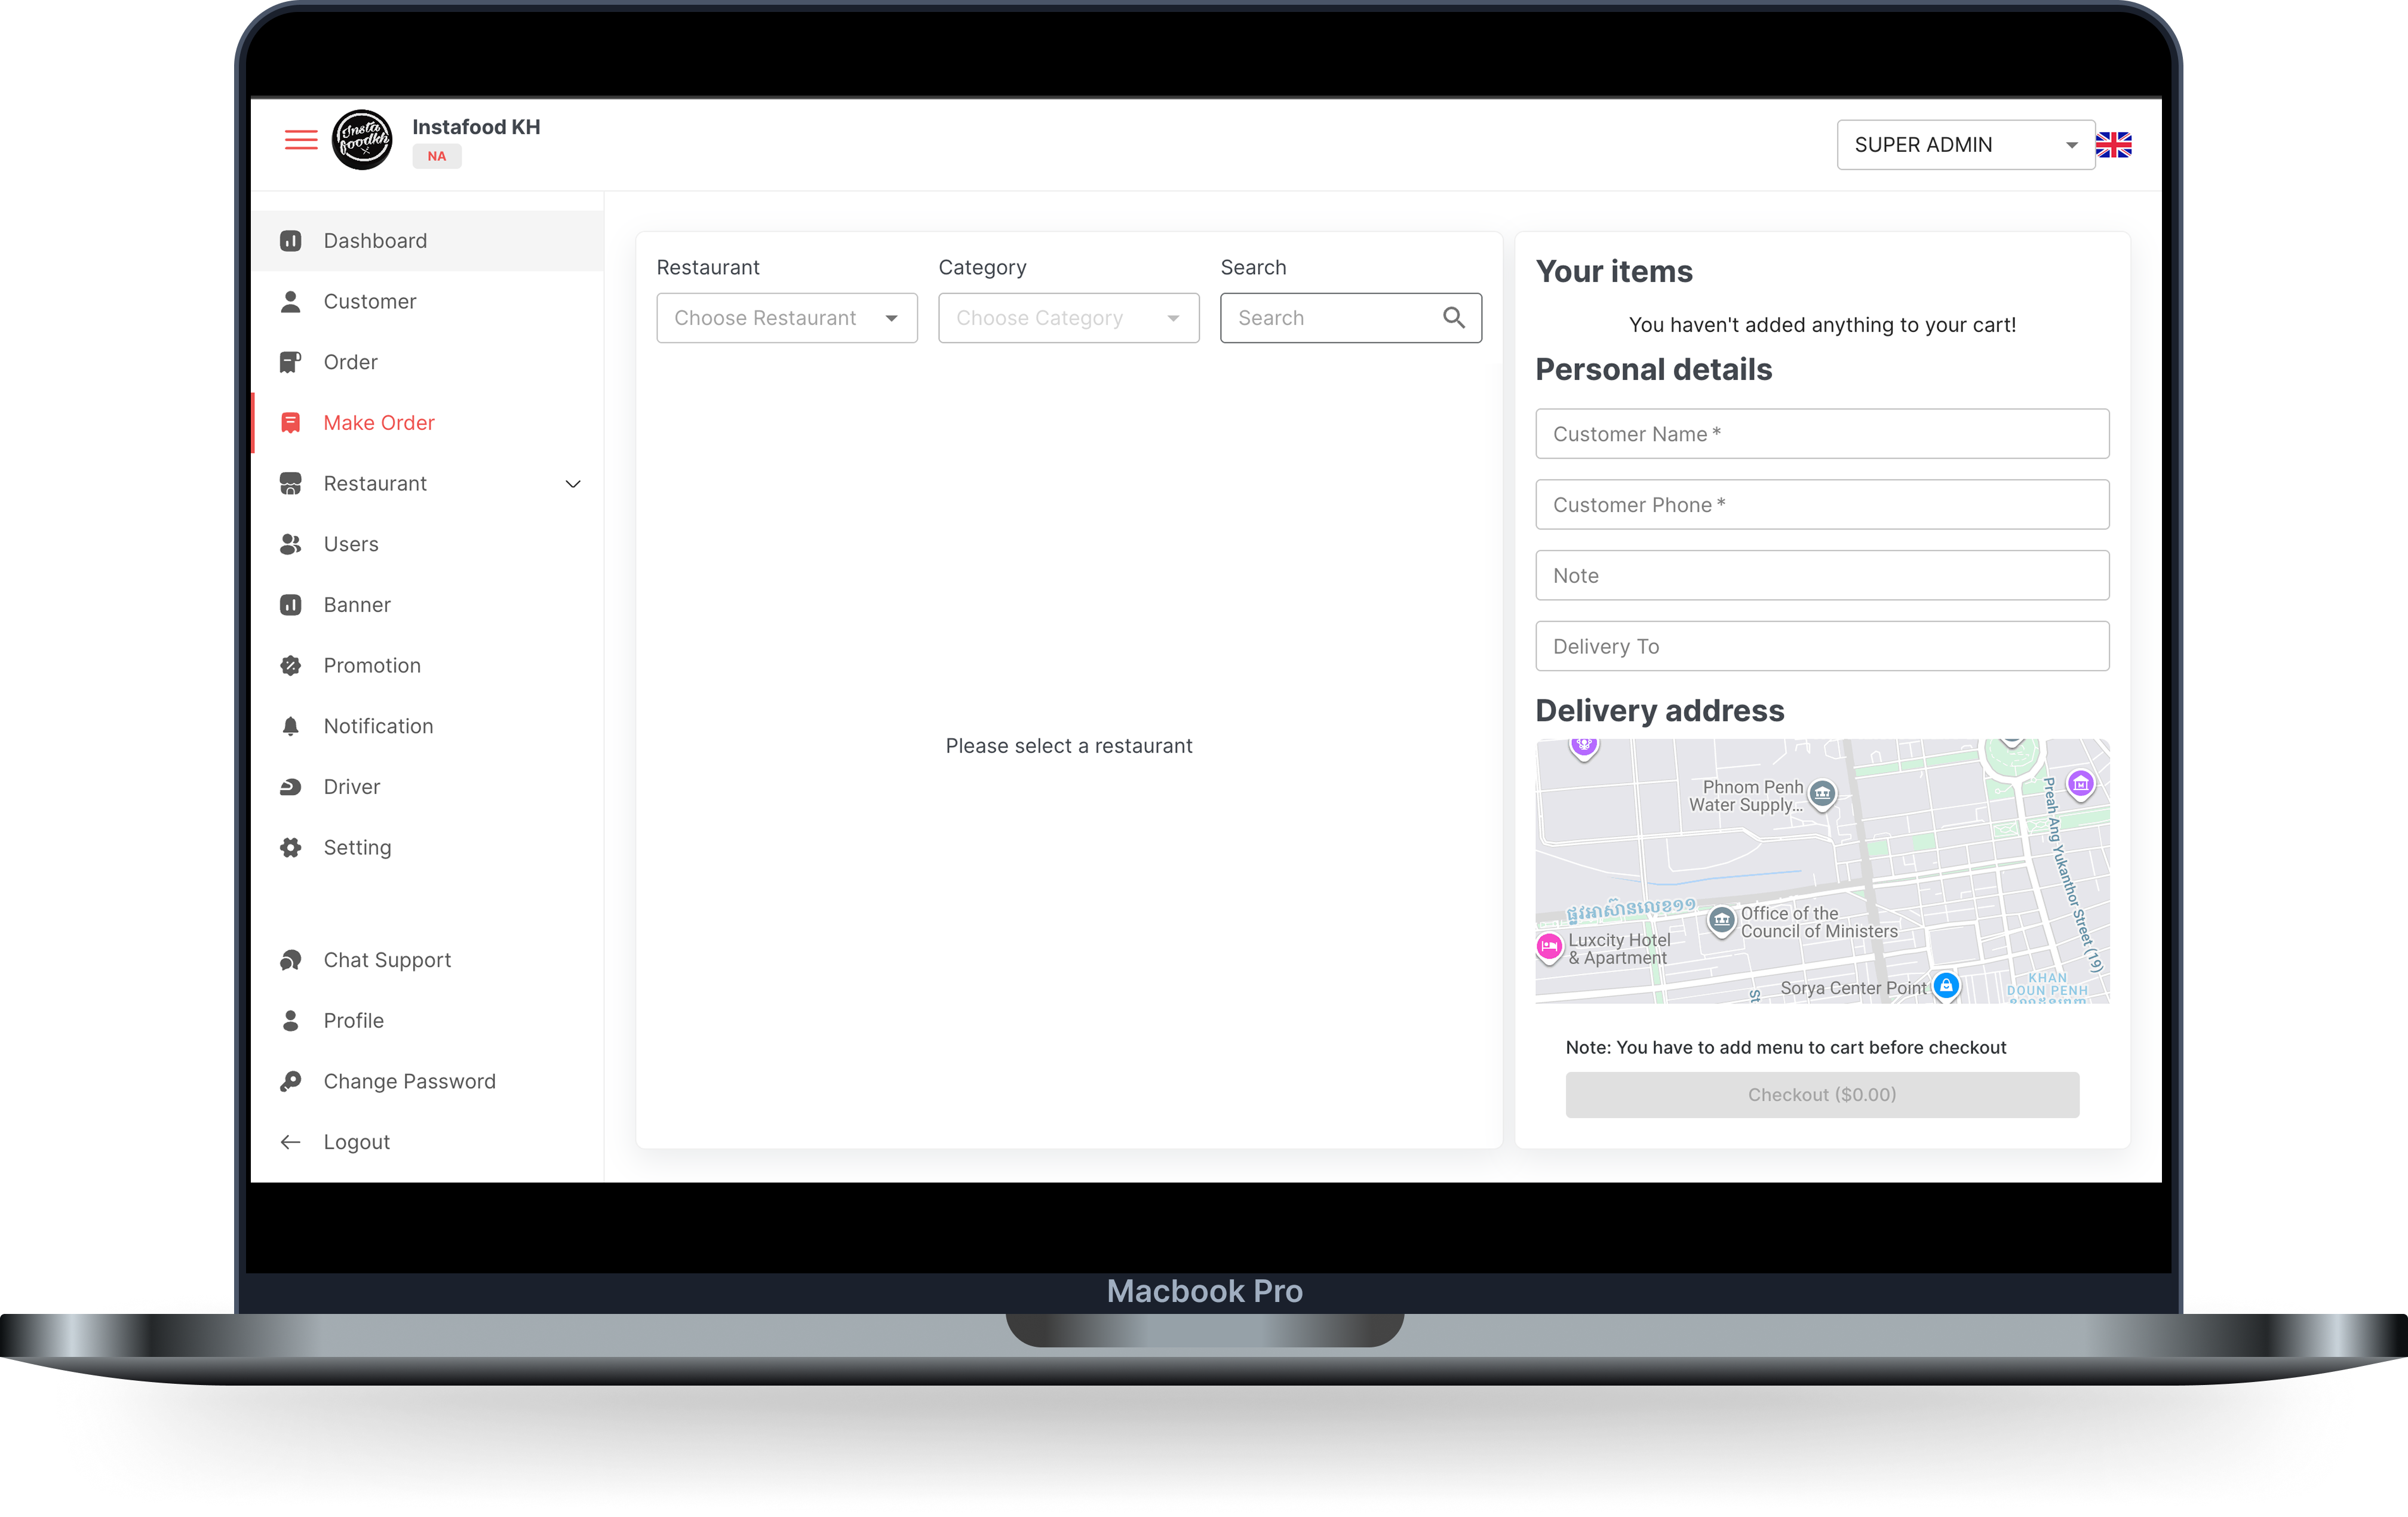This screenshot has width=2408, height=1517.
Task: Click the Chat Support headset icon
Action: (291, 960)
